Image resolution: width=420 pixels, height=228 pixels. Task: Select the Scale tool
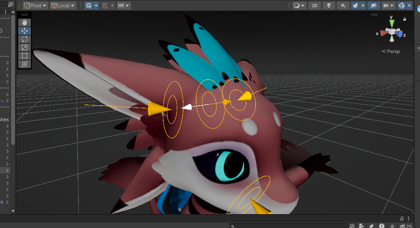click(25, 47)
